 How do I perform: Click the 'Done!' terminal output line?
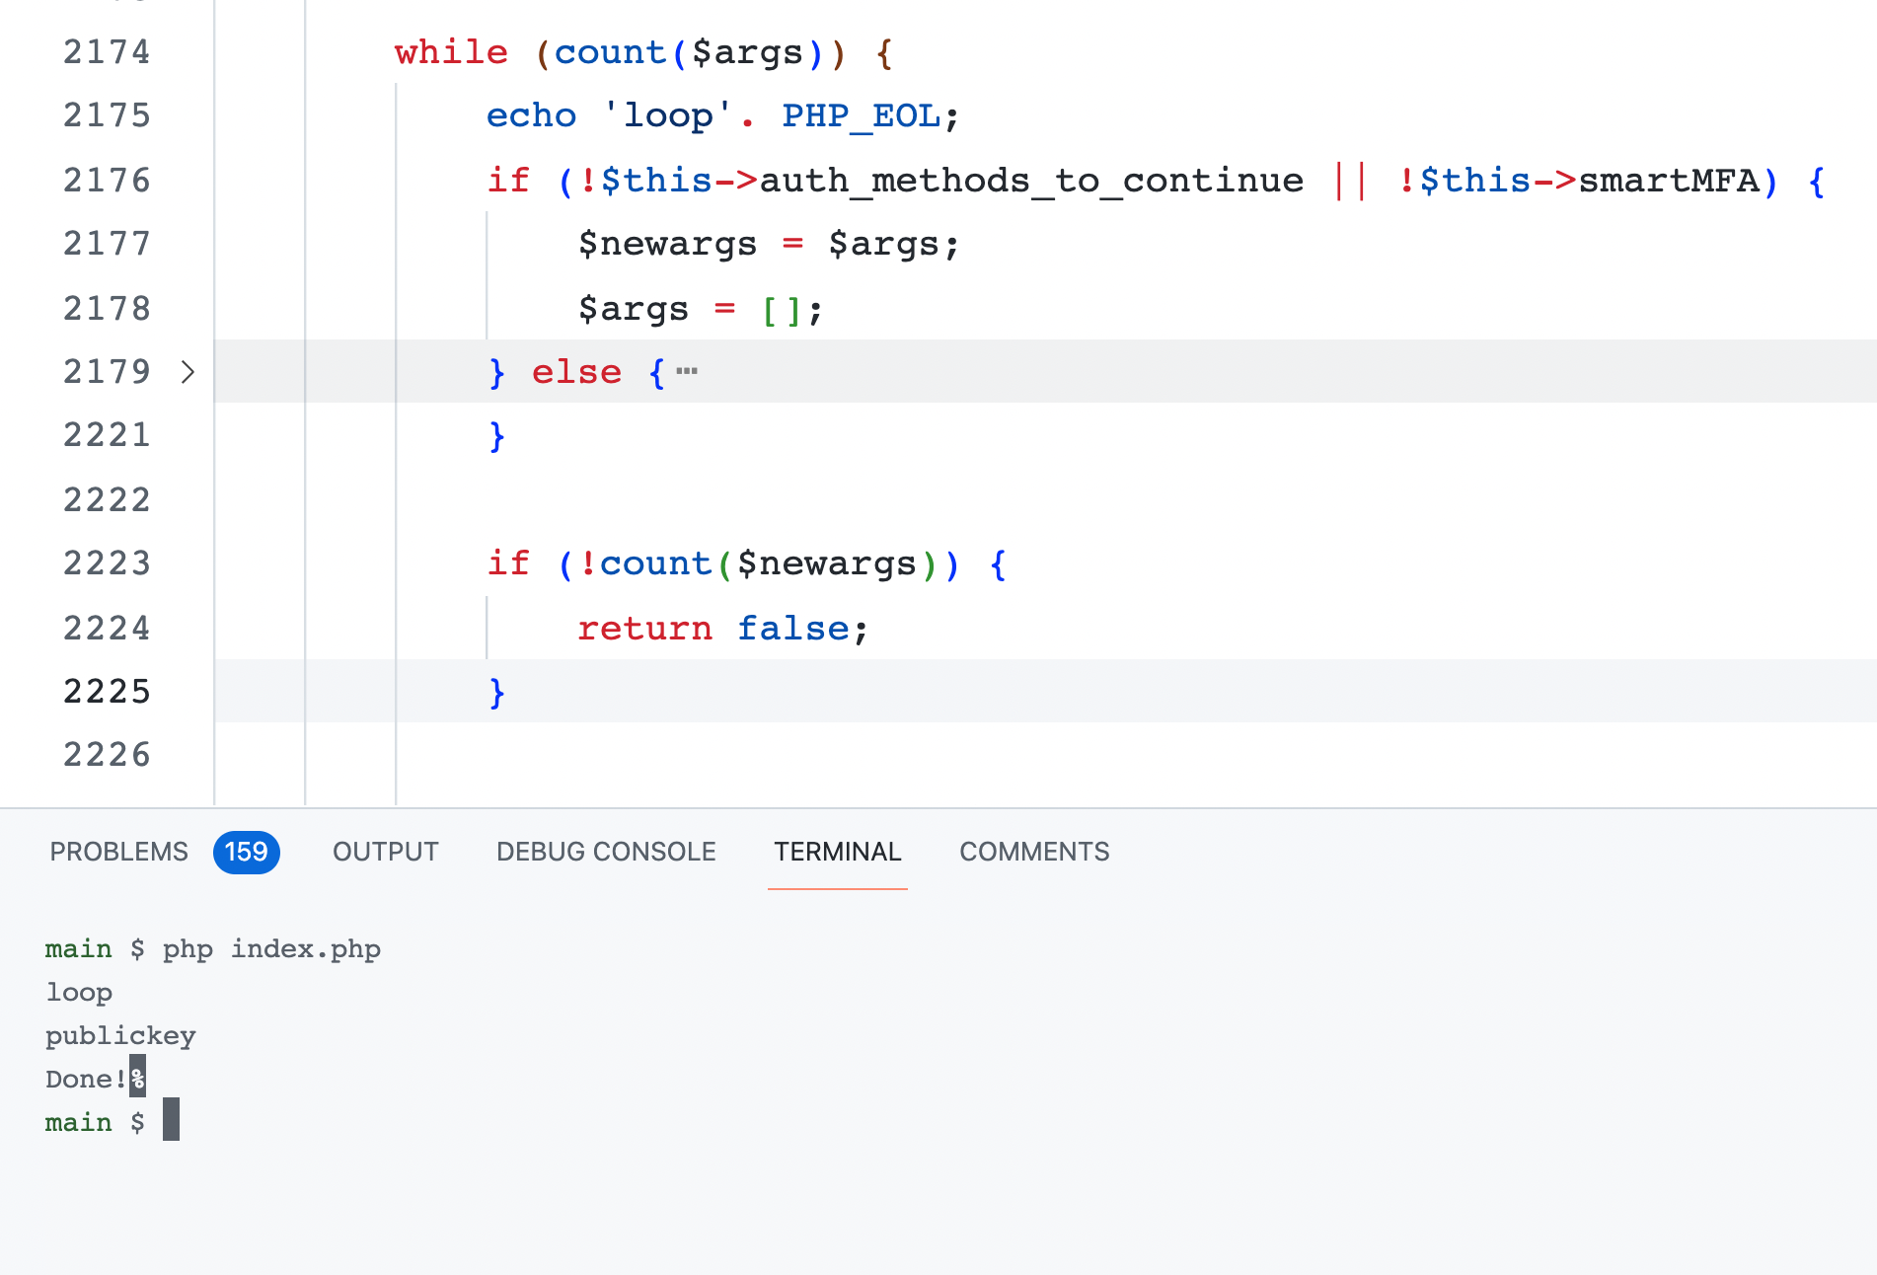click(86, 1080)
